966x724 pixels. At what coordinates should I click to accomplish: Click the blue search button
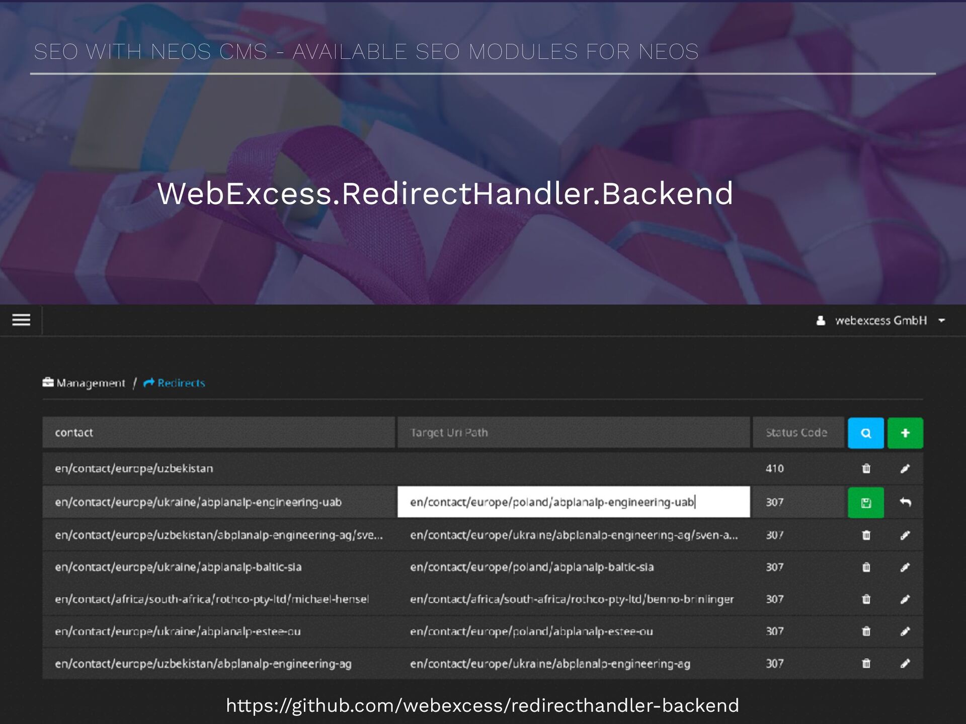point(865,433)
